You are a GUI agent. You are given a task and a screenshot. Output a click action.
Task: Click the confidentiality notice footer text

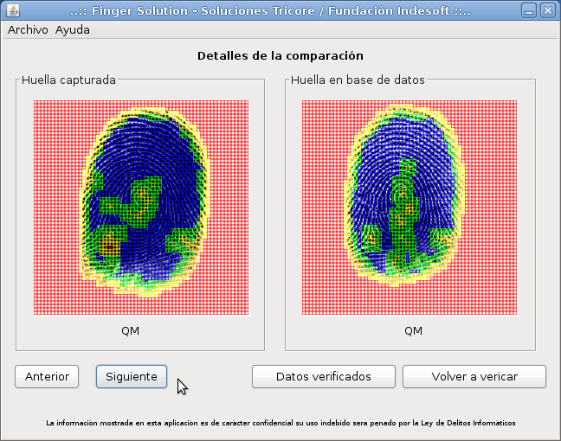(280, 423)
